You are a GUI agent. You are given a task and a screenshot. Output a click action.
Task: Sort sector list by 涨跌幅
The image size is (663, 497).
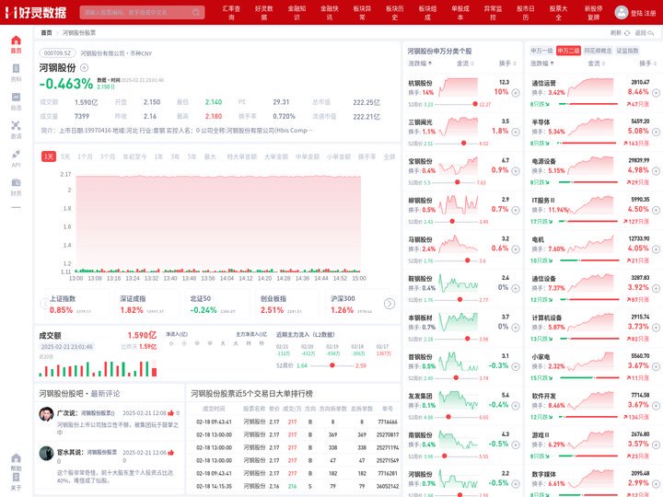point(542,64)
